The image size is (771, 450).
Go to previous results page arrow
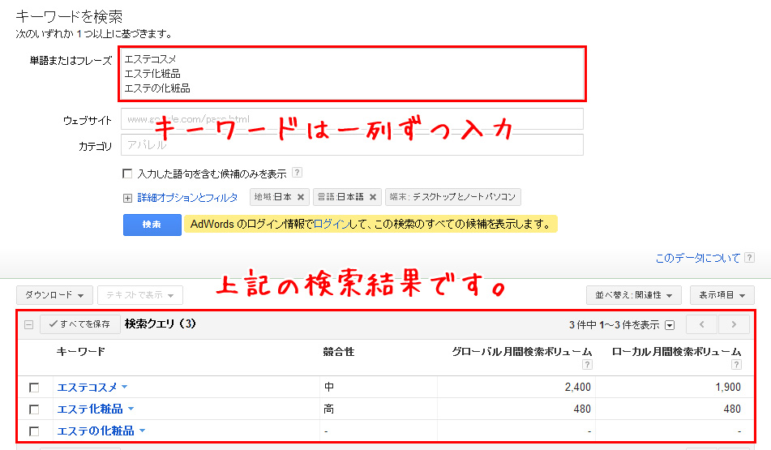coord(701,324)
